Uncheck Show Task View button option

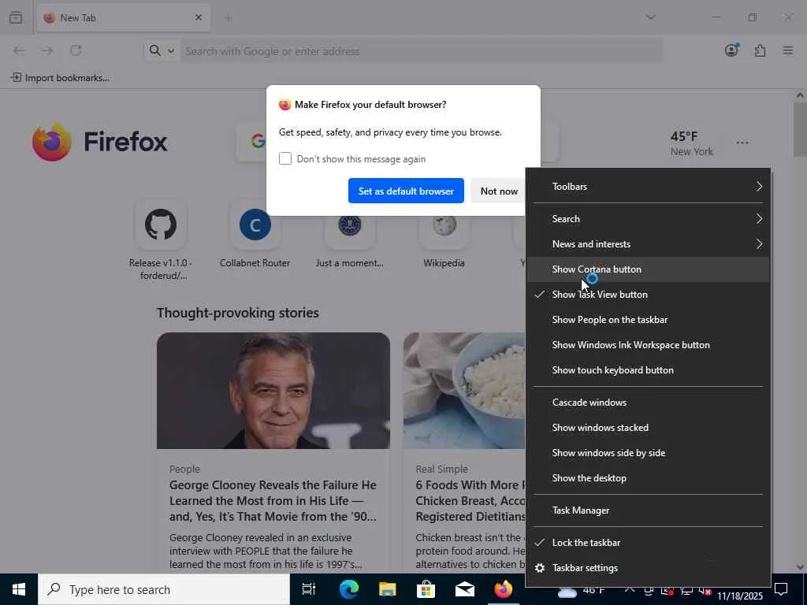click(x=649, y=295)
